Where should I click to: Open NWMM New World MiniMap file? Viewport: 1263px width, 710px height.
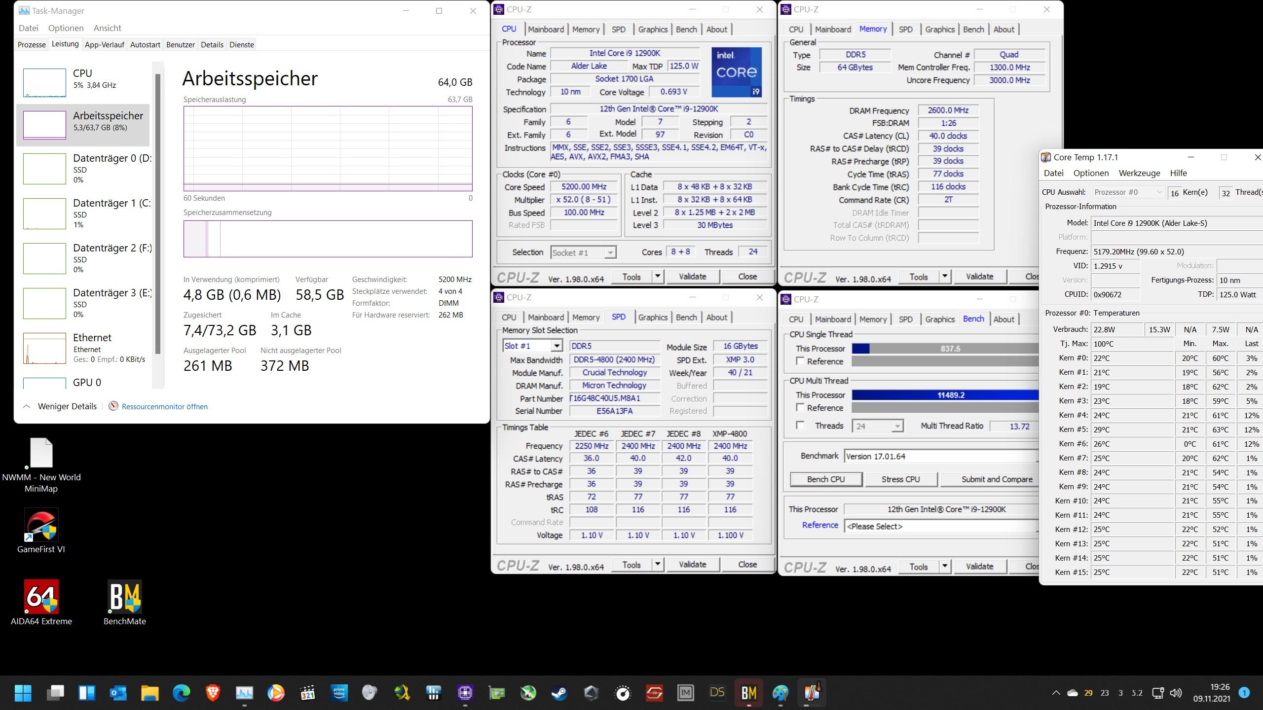[41, 453]
